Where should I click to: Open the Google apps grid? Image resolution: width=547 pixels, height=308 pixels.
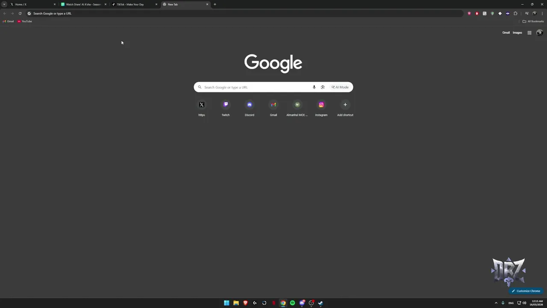click(529, 33)
